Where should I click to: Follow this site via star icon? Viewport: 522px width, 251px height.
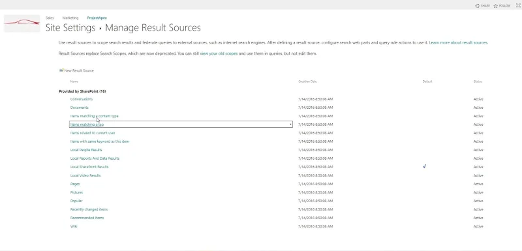click(495, 6)
